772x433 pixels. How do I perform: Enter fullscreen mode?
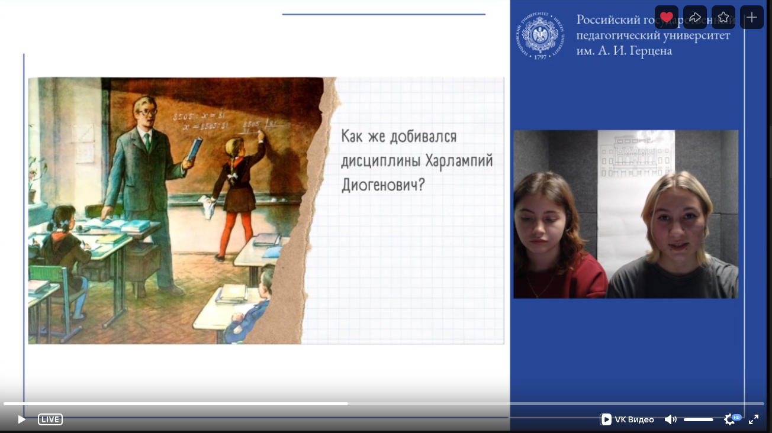tap(754, 419)
